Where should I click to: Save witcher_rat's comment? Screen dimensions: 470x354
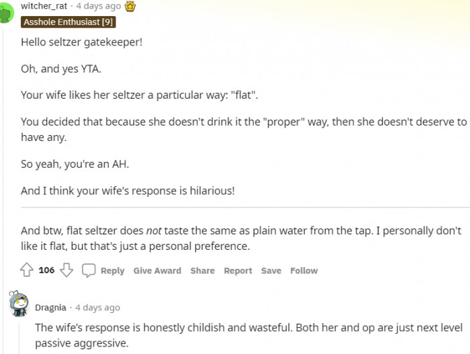[x=271, y=271]
